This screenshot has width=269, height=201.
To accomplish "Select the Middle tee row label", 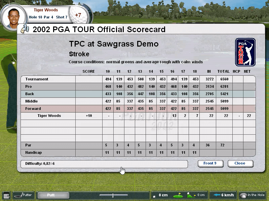I will tap(31, 101).
